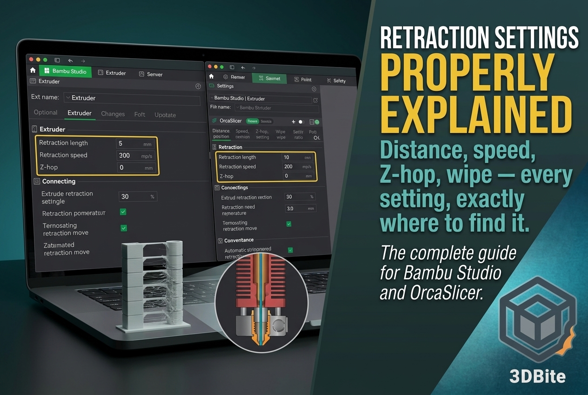Image resolution: width=588 pixels, height=395 pixels.
Task: Toggle the Ternosating retraction move checkbox in left window
Action: point(124,228)
